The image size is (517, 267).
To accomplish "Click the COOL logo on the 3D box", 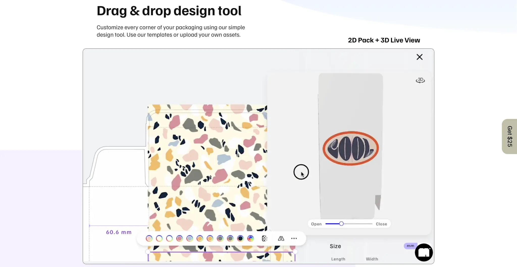I will (351, 148).
